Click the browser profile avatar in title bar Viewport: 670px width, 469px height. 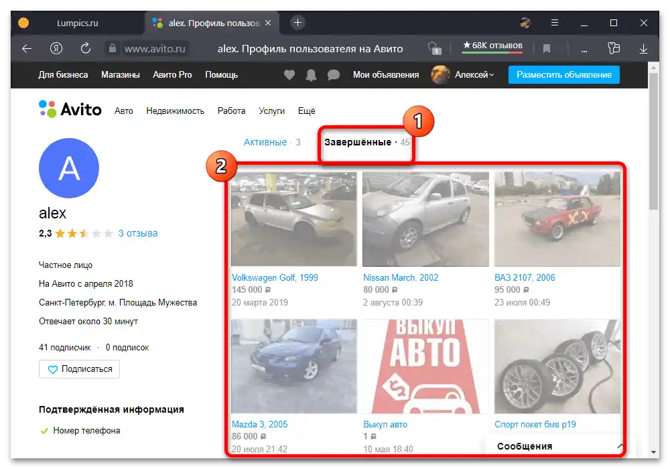(525, 23)
